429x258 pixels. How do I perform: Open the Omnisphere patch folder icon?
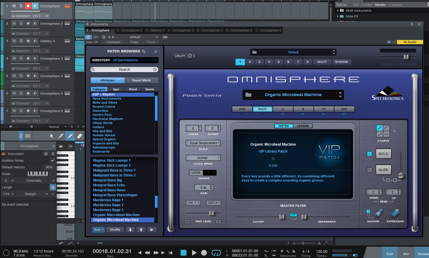(x=248, y=95)
